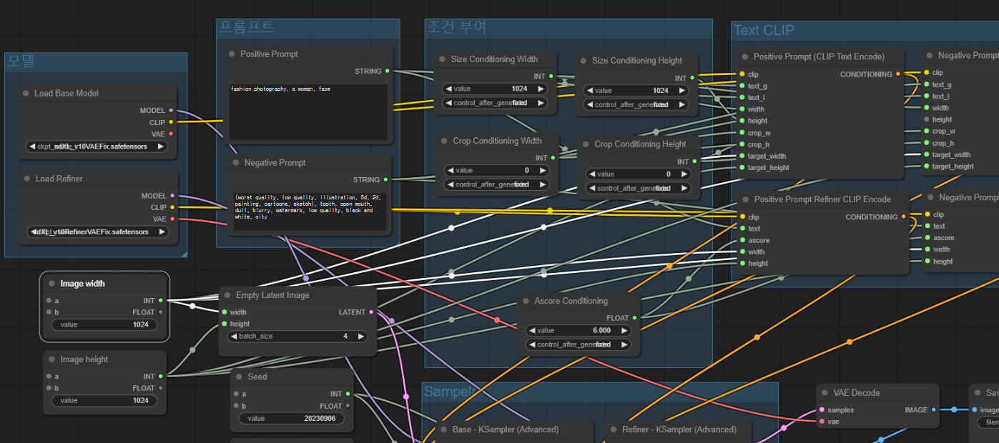Edit the Negative Prompt text box
Image resolution: width=999 pixels, height=443 pixels.
click(310, 211)
